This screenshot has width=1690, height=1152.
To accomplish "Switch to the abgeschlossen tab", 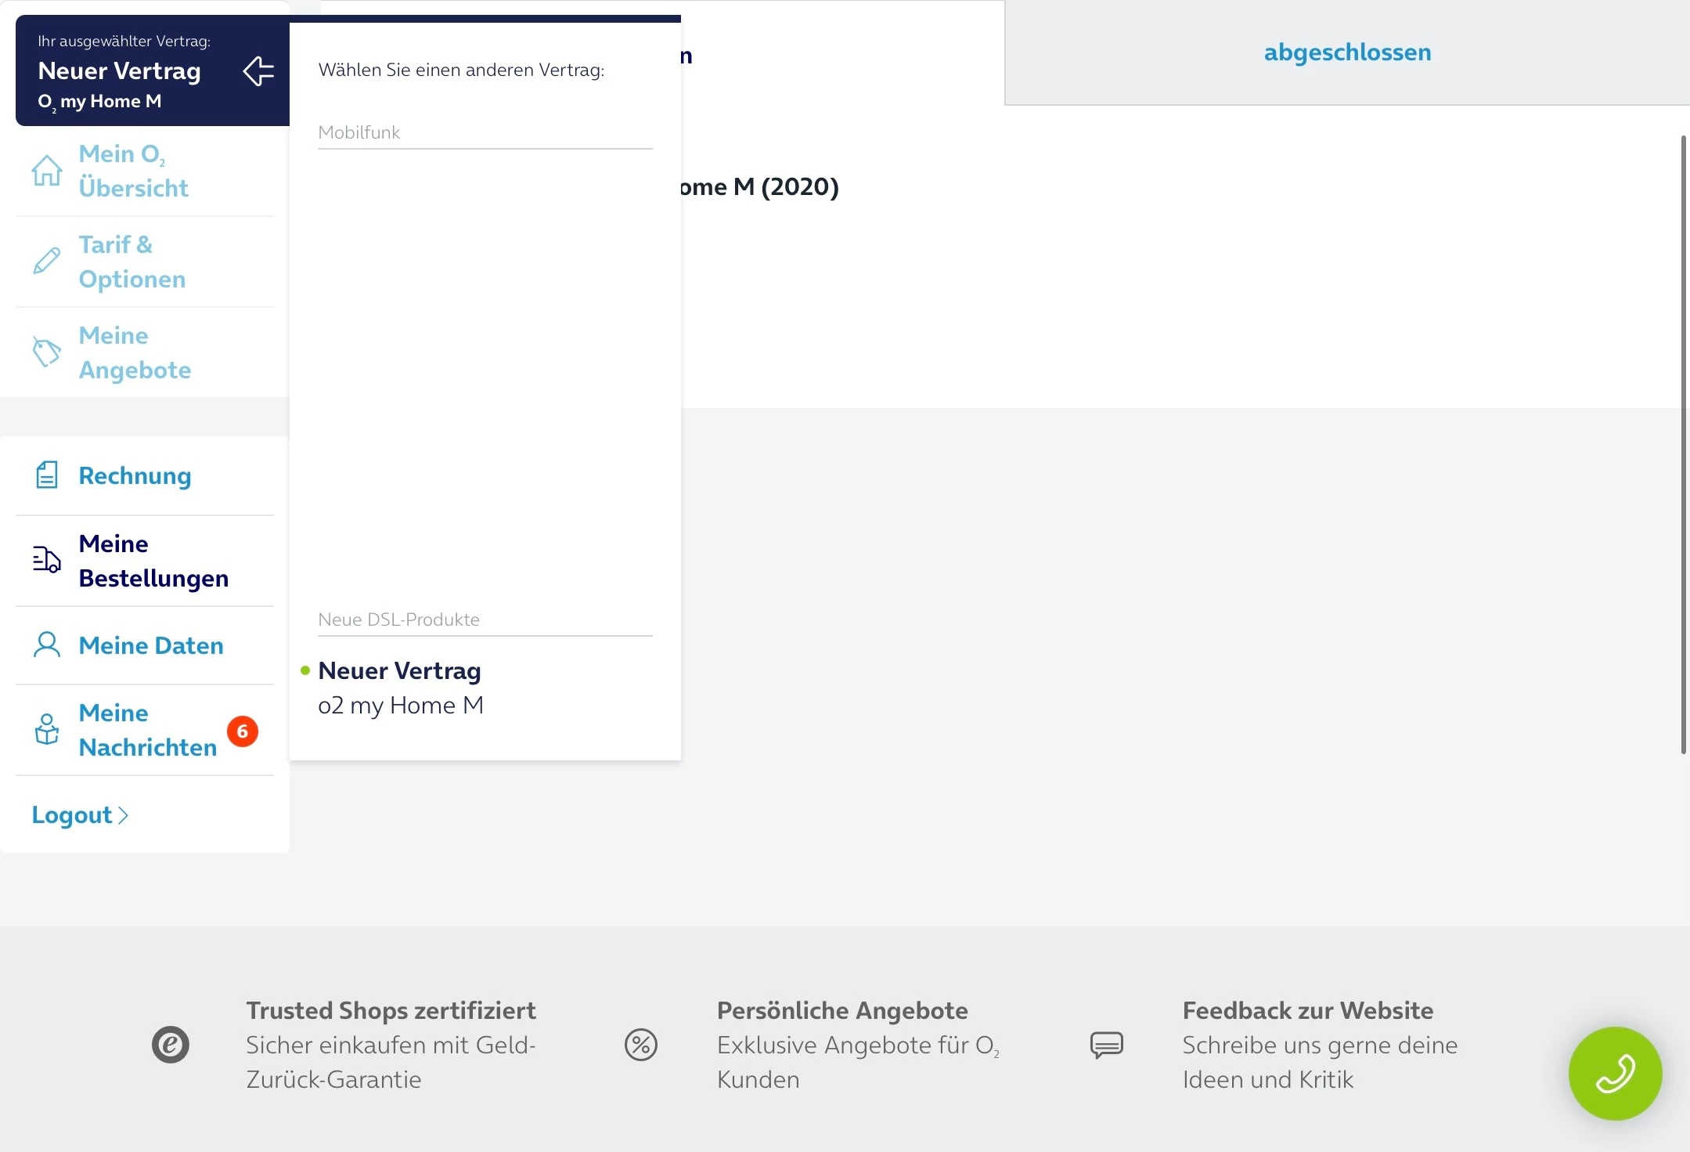I will 1347,52.
